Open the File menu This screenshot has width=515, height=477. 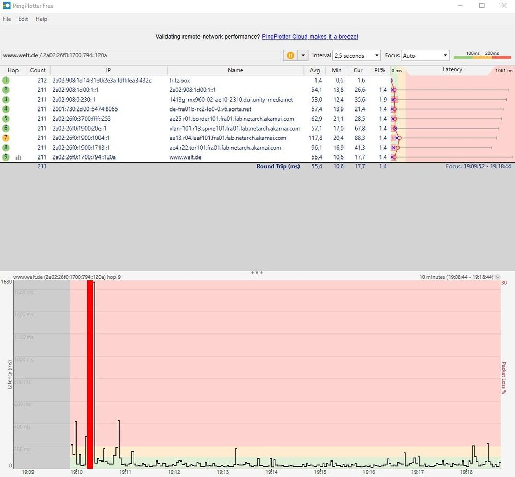(7, 19)
